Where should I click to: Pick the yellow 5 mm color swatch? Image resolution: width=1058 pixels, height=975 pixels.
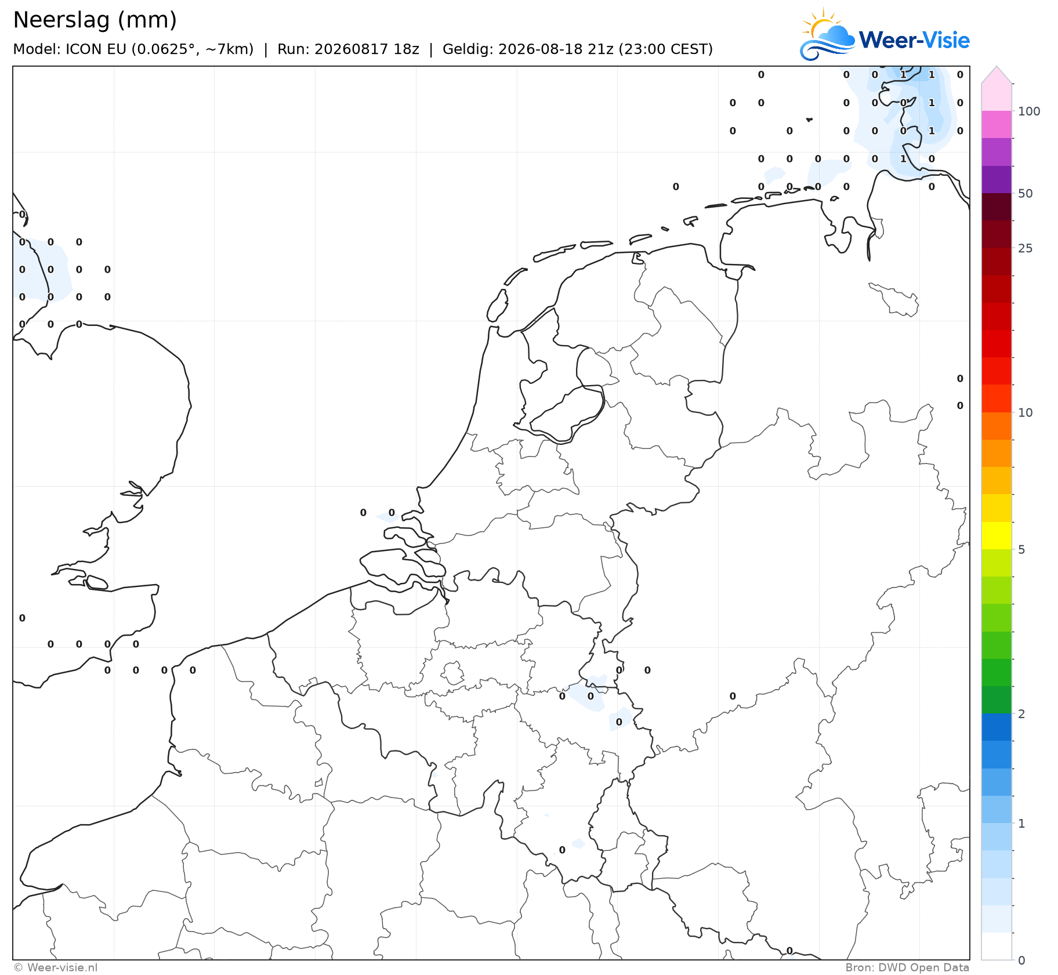pos(997,535)
